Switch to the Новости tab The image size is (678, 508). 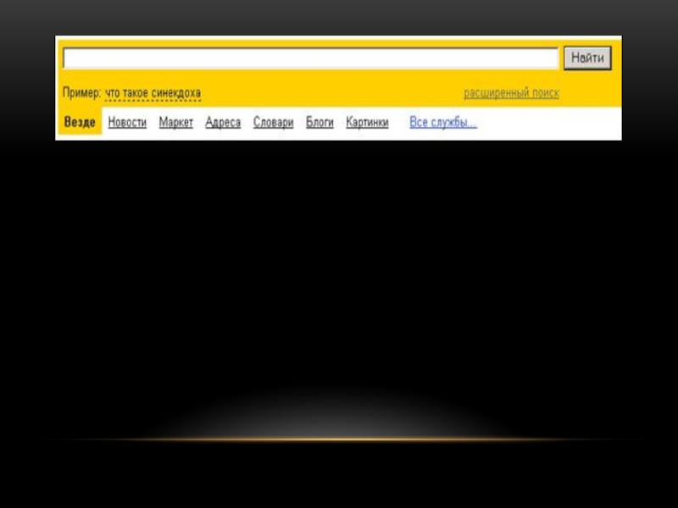click(x=127, y=122)
